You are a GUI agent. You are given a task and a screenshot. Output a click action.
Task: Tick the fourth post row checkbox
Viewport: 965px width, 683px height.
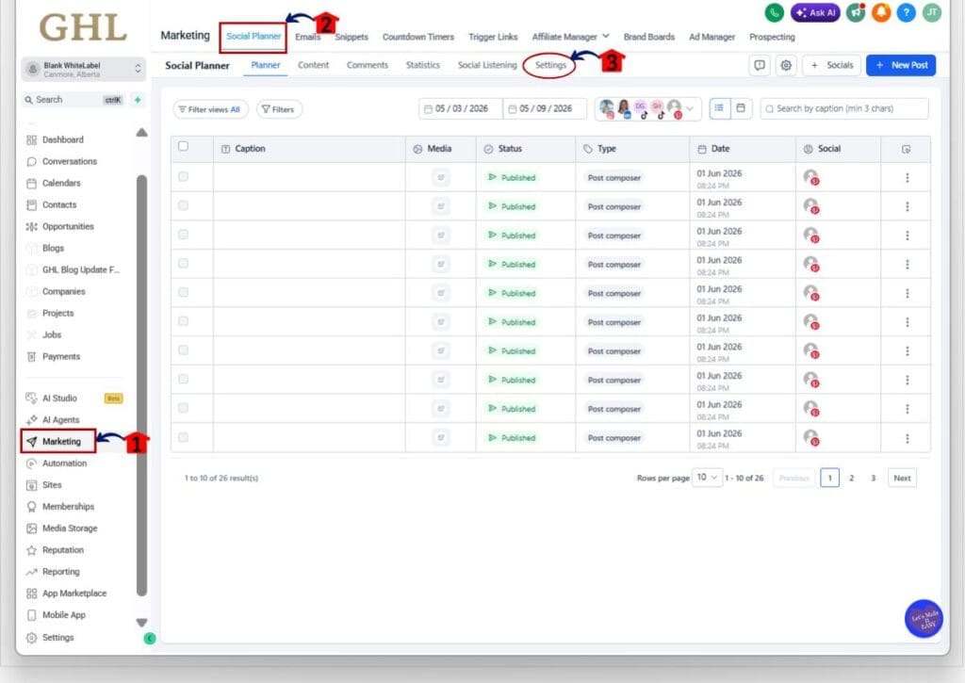183,264
